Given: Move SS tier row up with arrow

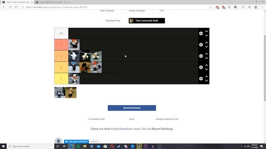Looking at the screenshot, I should point(207,31).
